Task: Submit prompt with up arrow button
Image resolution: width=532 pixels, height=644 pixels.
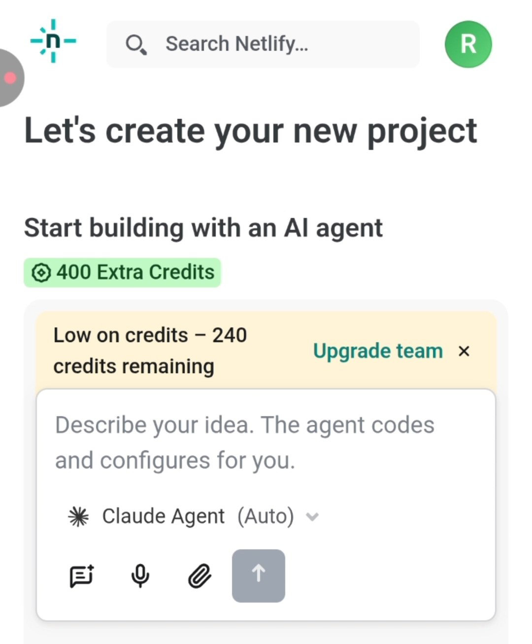Action: tap(259, 576)
